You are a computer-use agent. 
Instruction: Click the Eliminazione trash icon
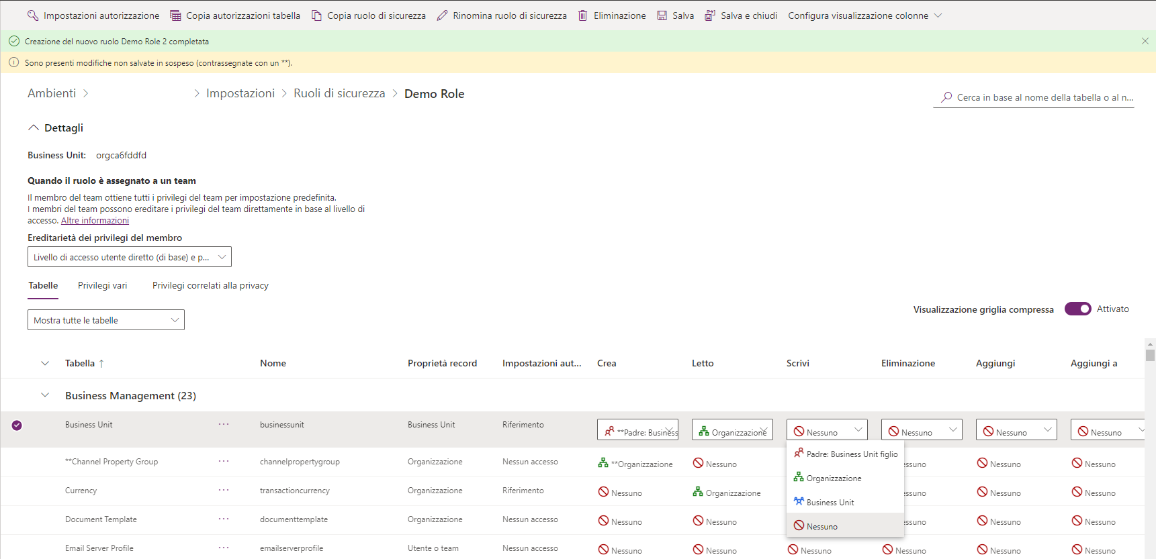click(583, 15)
